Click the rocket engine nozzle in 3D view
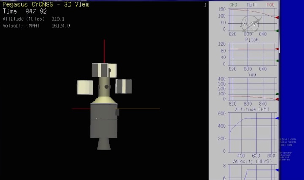The image size is (304, 180). 104,143
